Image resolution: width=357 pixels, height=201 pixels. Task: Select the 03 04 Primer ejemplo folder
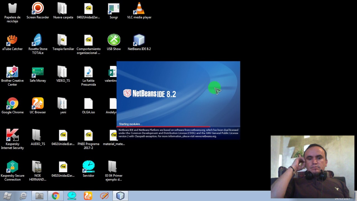point(114,171)
